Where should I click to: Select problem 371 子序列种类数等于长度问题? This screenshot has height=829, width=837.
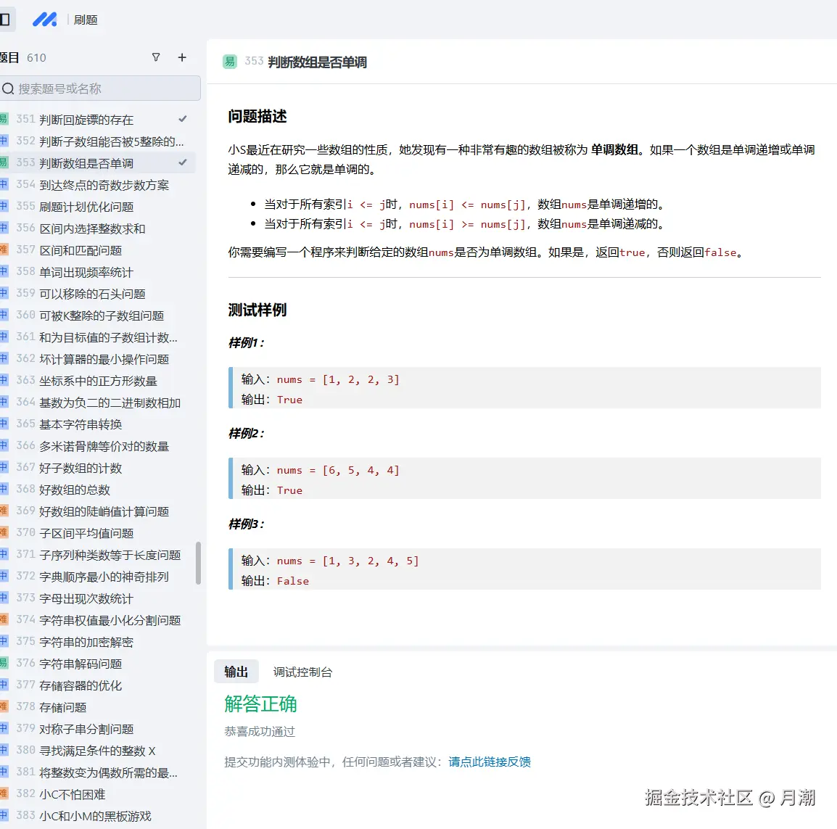(110, 554)
